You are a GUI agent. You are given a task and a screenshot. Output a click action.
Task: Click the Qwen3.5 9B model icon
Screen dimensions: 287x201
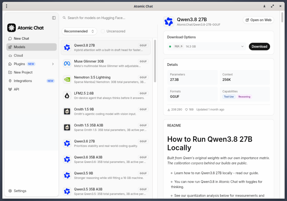coord(67,176)
